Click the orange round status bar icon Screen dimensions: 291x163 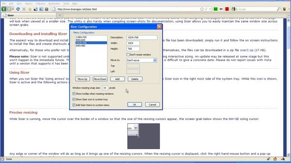pos(275,159)
